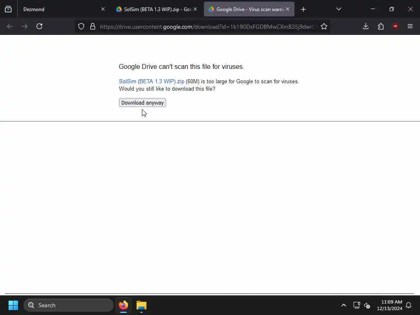Open the SolSim (BETA 1.3 WIP).zip link

[x=152, y=82]
